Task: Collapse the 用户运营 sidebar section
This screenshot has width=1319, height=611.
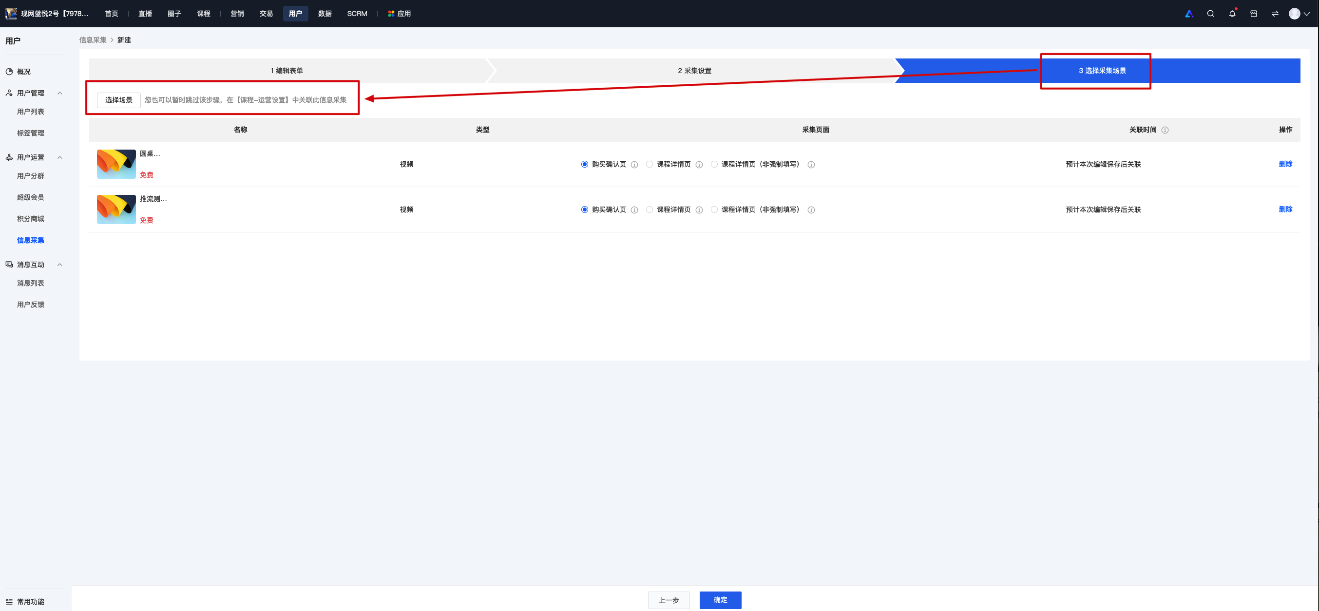Action: [x=60, y=158]
